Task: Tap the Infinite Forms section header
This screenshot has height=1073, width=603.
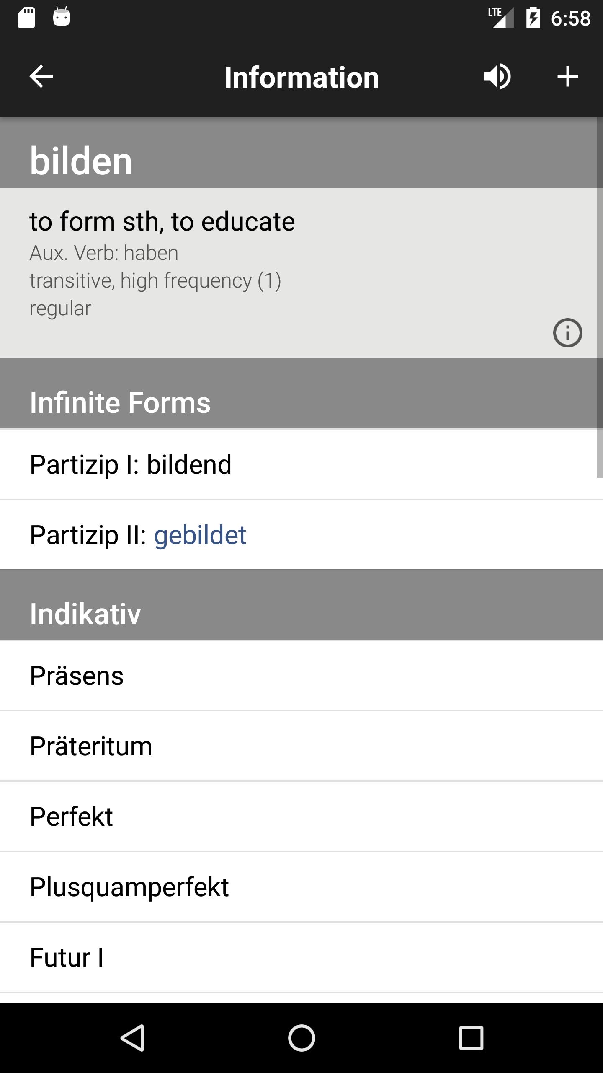Action: [301, 393]
